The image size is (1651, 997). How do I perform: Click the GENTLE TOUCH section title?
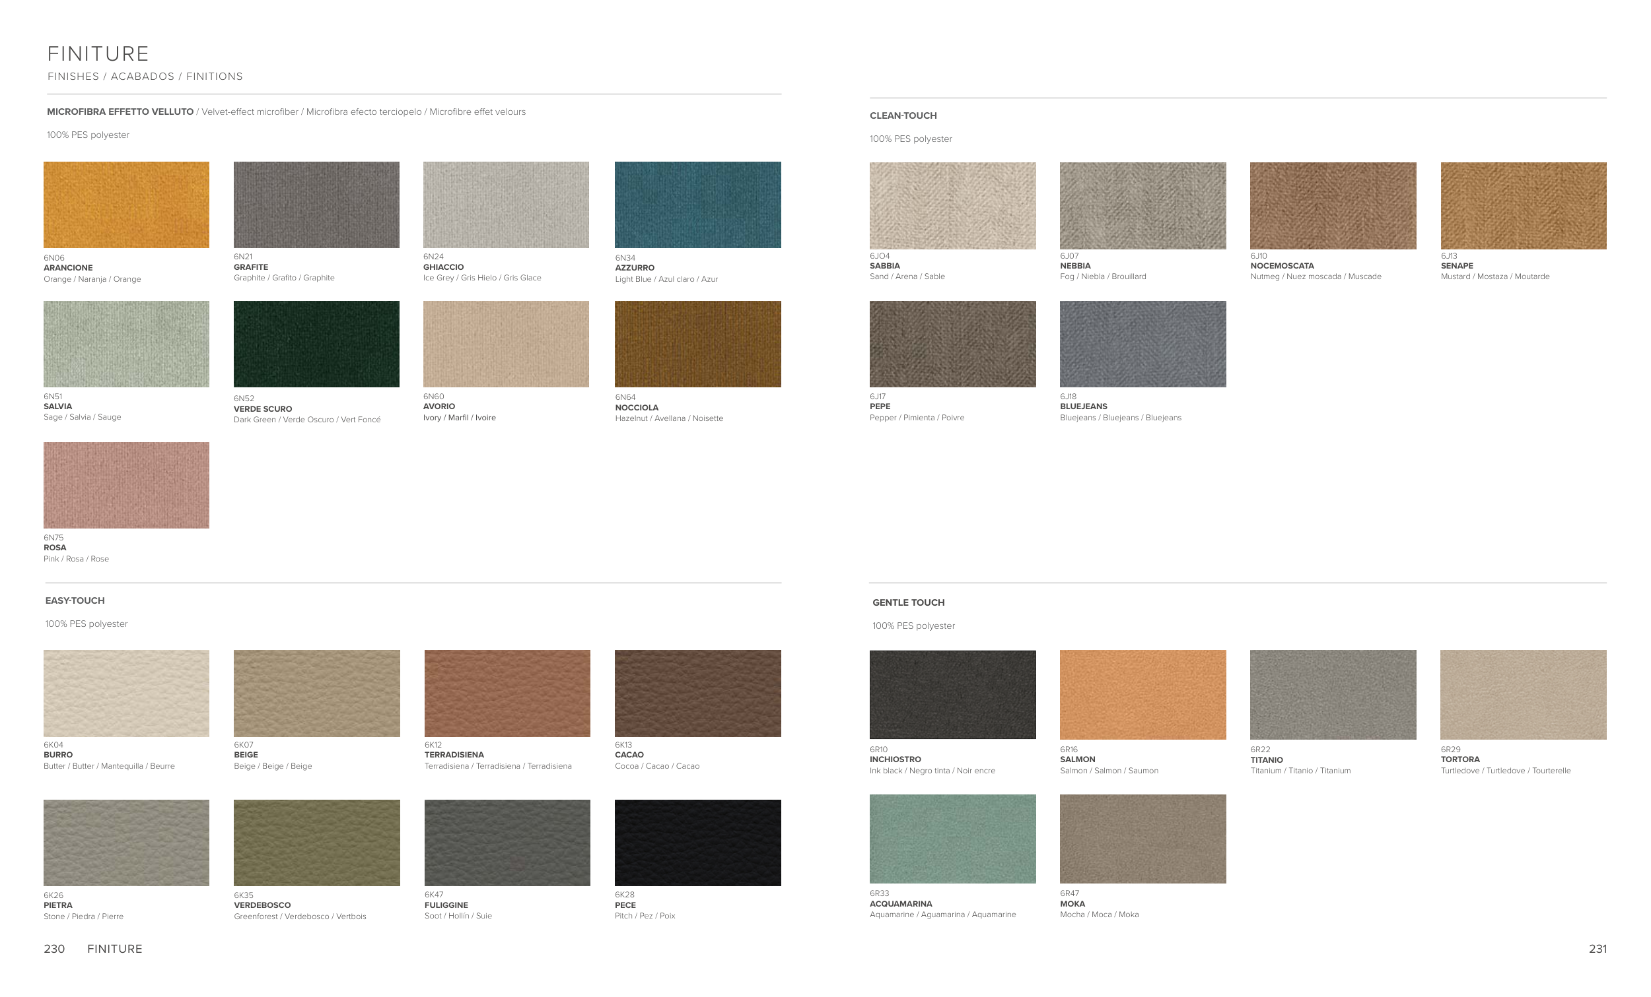tap(908, 602)
